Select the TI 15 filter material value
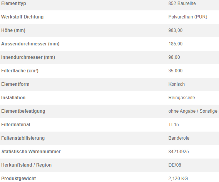This screenshot has height=182, width=219. (174, 125)
